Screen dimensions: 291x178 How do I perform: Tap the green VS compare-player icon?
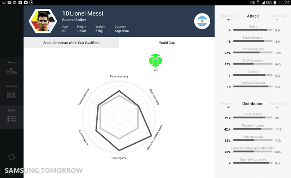click(155, 60)
